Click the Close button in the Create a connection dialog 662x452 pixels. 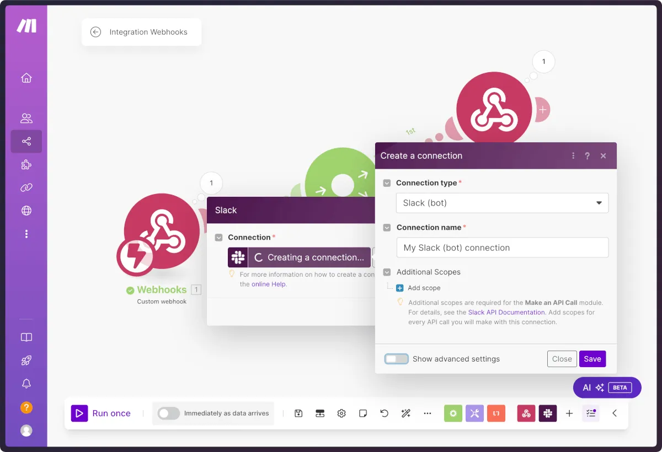[x=562, y=359]
